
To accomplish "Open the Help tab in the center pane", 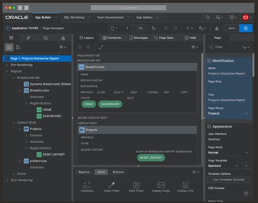I will pyautogui.click(x=190, y=38).
